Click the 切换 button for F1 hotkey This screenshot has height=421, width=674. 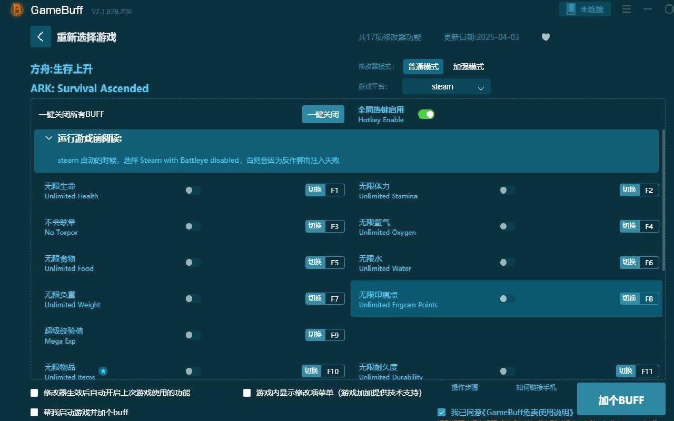coord(315,190)
